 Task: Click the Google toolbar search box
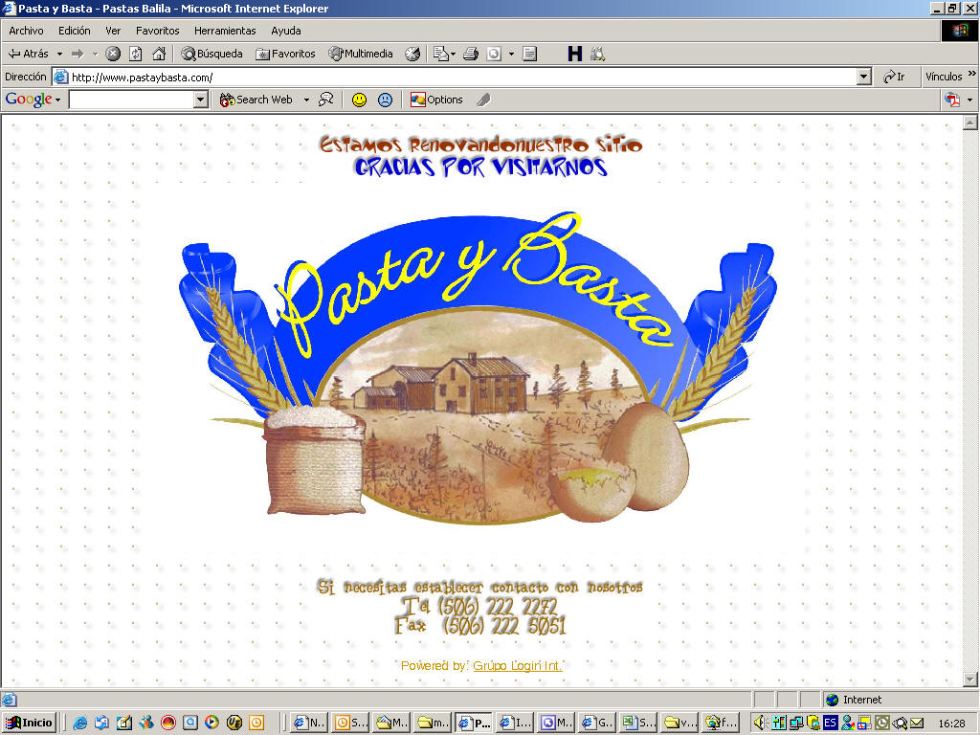(x=131, y=100)
